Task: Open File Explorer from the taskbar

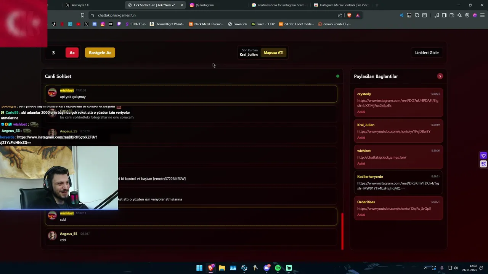Action: 222,268
